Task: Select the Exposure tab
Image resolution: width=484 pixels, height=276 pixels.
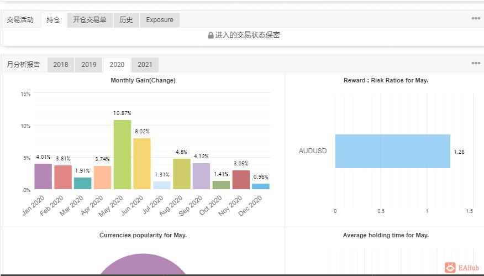Action: tap(160, 20)
